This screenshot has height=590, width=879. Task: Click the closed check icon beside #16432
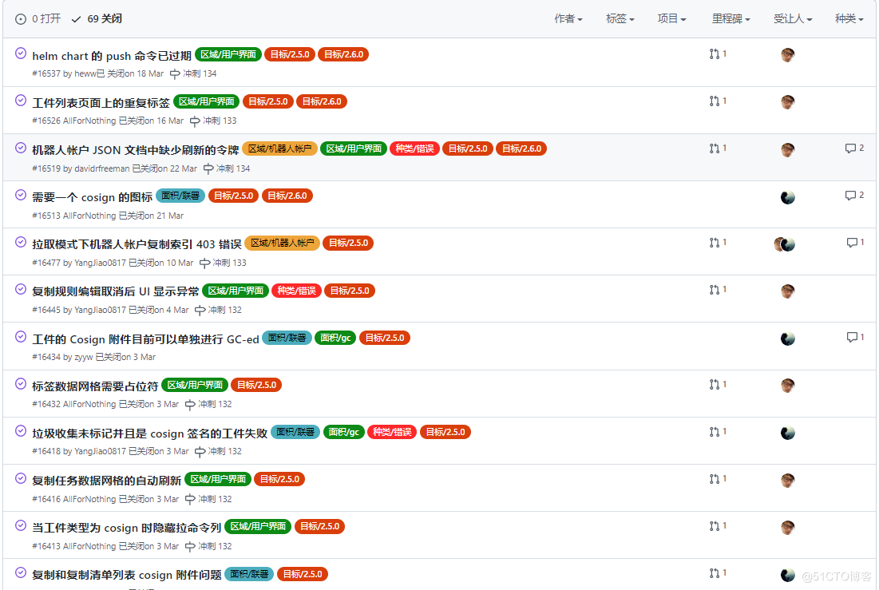click(x=20, y=384)
